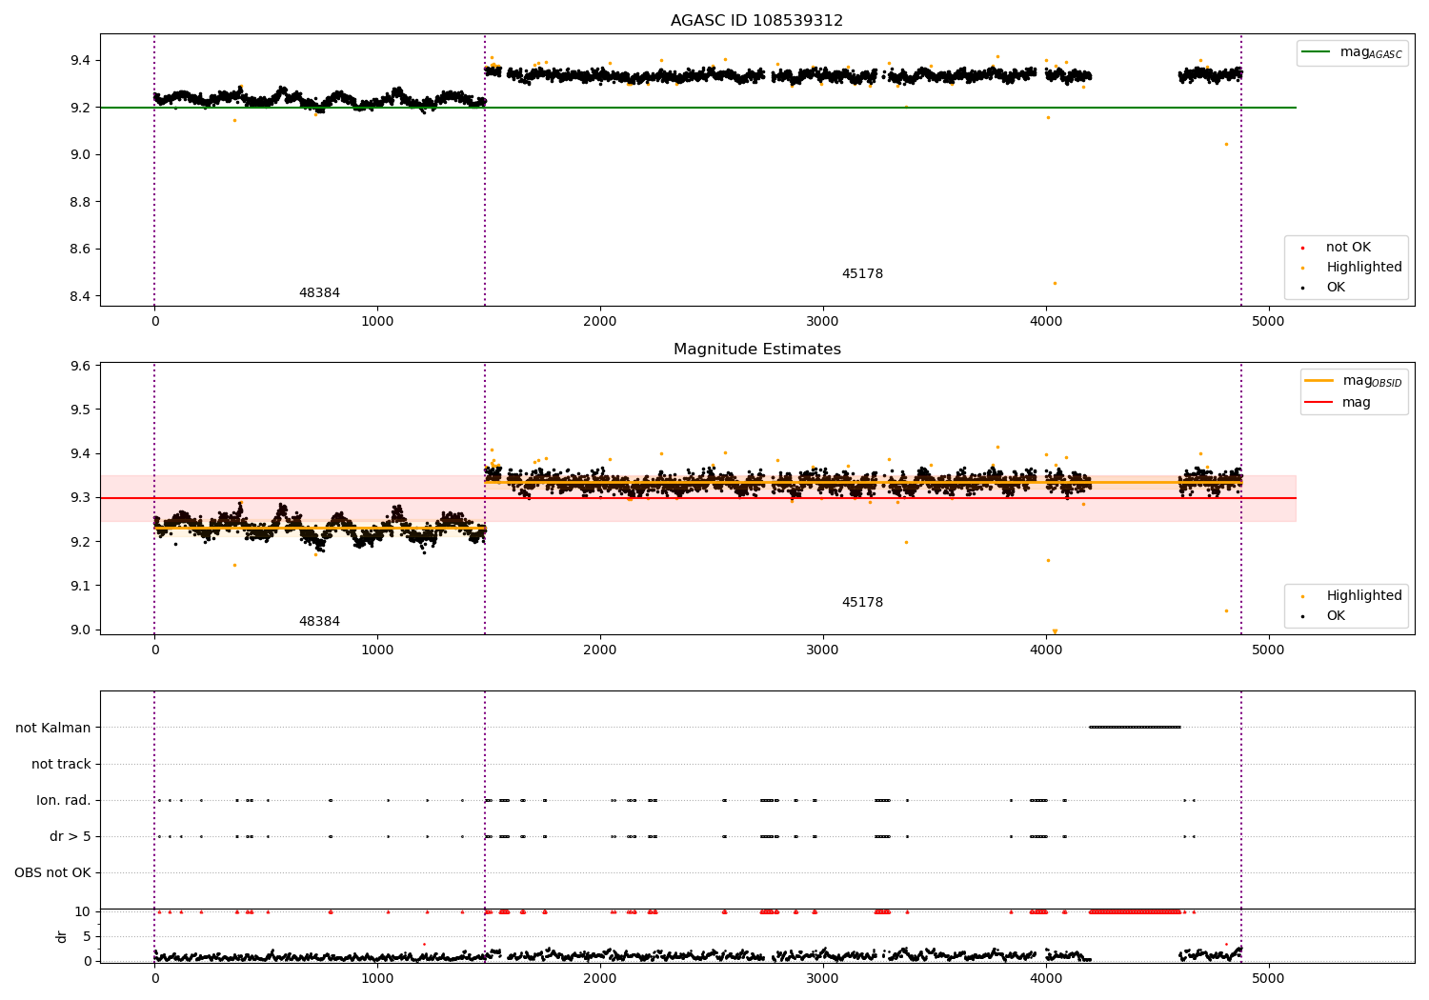
Task: Click obsid label 45178 in the top plot
Action: pyautogui.click(x=862, y=274)
